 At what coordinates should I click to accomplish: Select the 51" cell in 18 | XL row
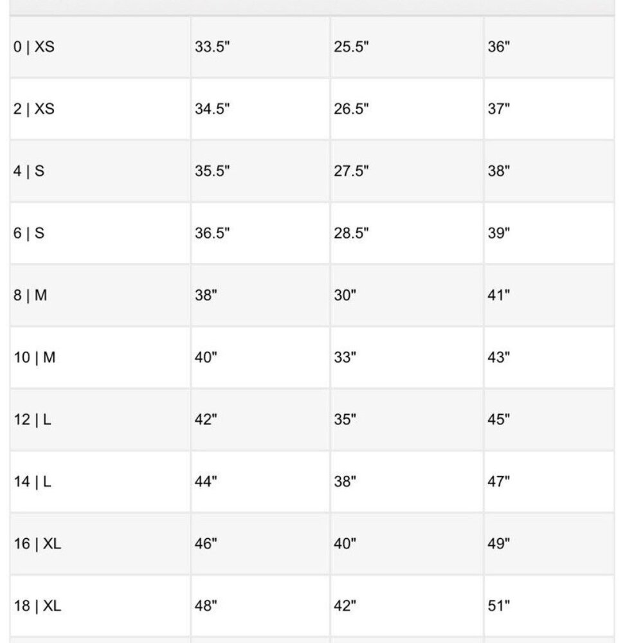pos(549,606)
